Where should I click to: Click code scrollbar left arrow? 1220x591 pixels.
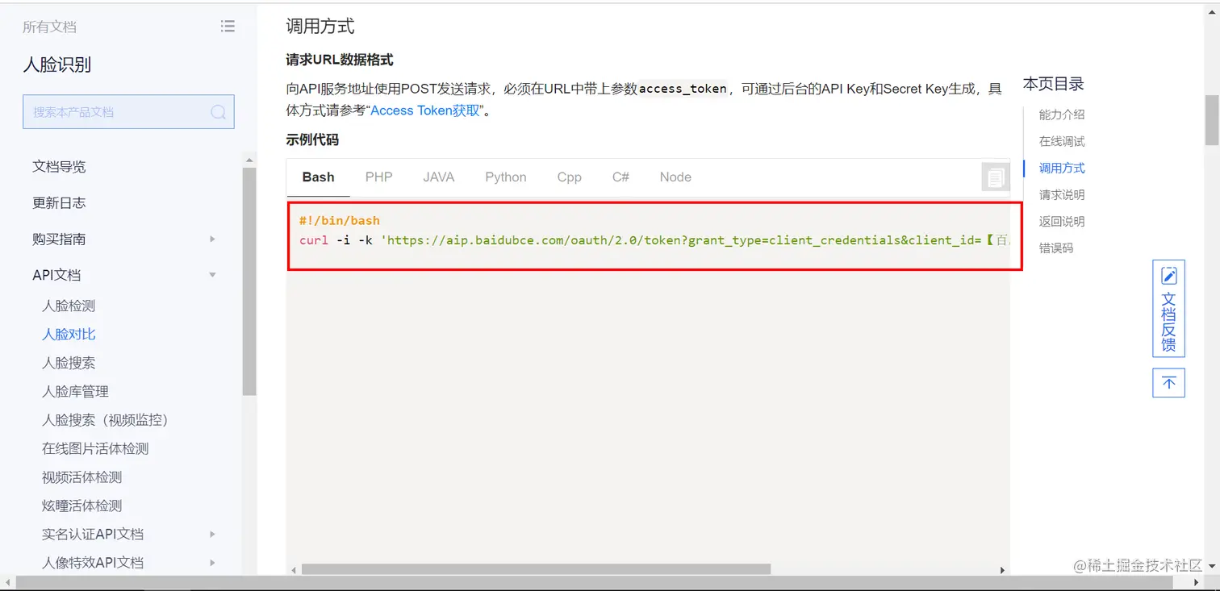tap(294, 569)
